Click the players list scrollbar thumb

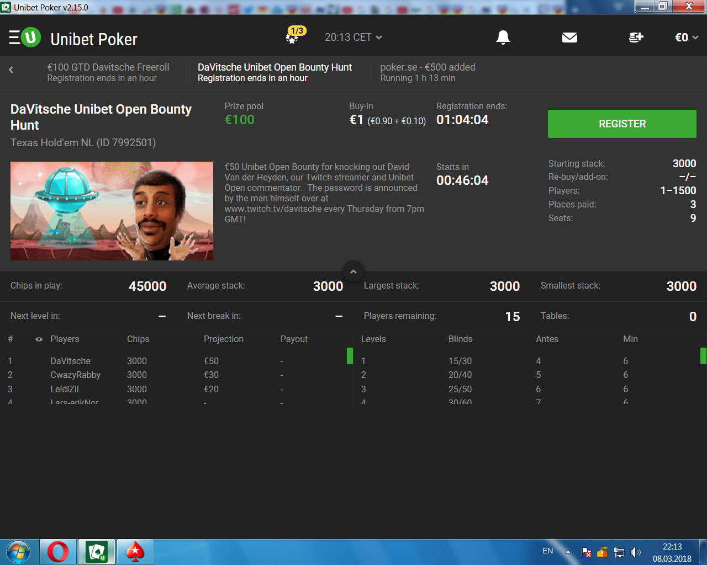click(x=350, y=356)
